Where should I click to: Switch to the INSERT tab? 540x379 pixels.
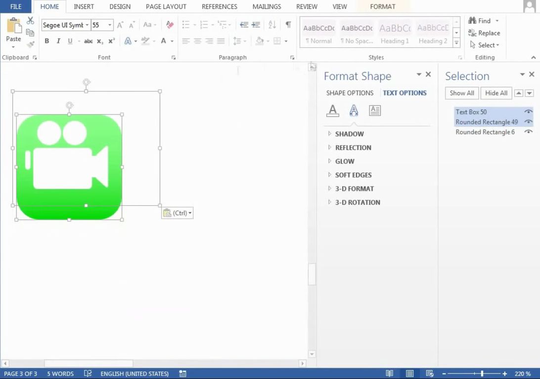pos(84,6)
